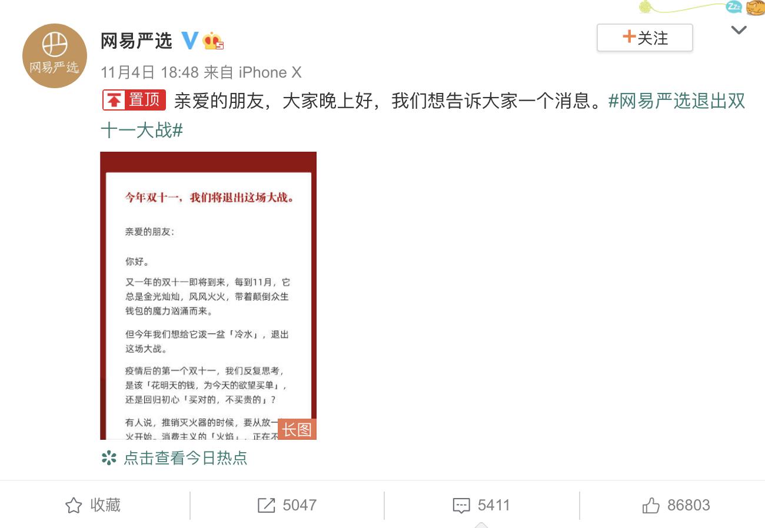Screen dimensions: 765x528
Task: Follow the account with 关注 button
Action: (645, 38)
